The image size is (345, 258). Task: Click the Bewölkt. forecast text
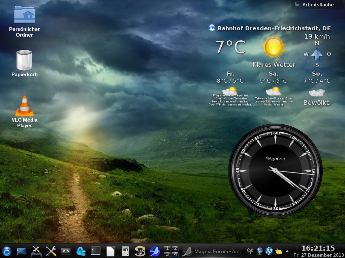(317, 103)
